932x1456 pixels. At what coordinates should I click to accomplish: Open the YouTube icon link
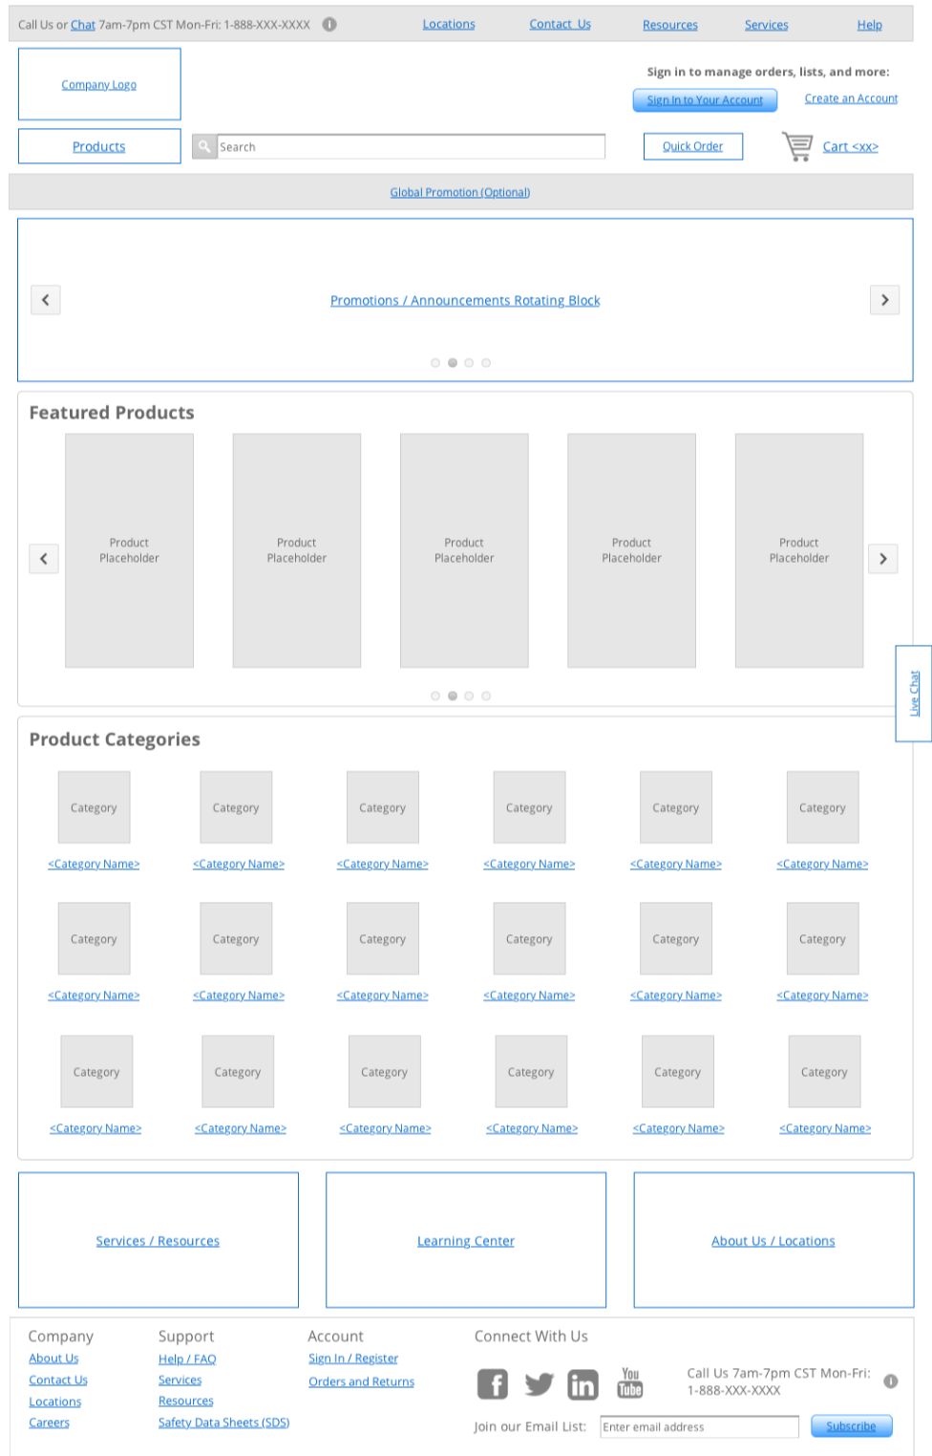(630, 1382)
